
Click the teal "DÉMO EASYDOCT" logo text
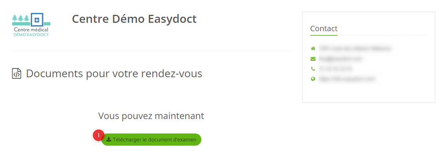point(31,35)
